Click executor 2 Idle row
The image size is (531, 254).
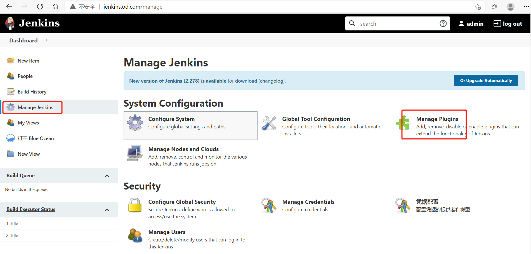[x=59, y=235]
